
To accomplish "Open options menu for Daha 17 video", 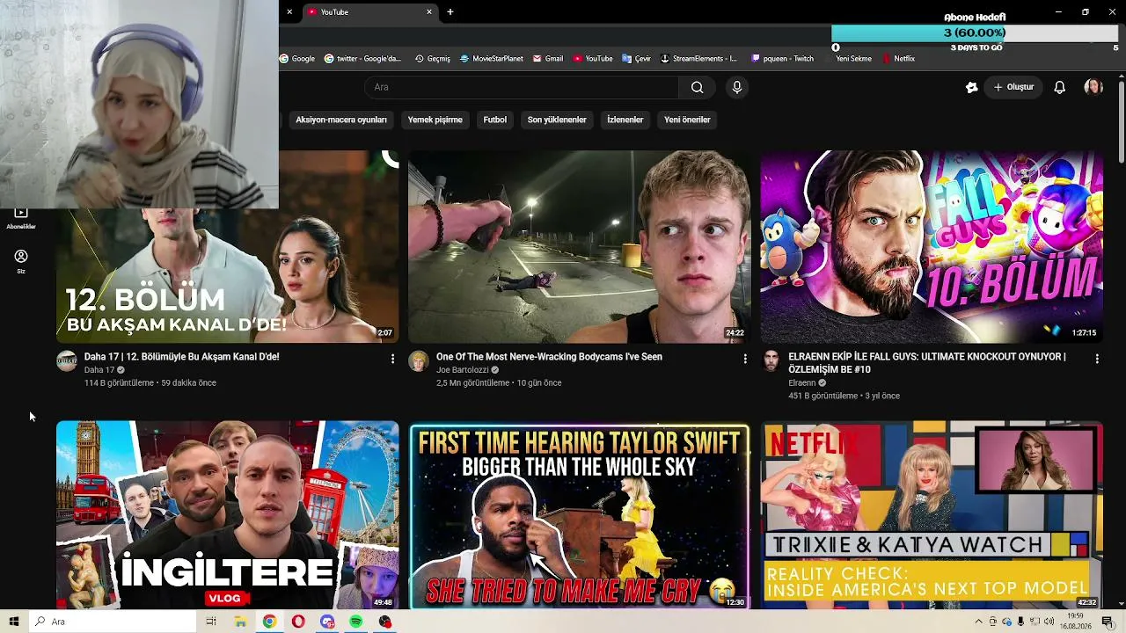I will [392, 359].
